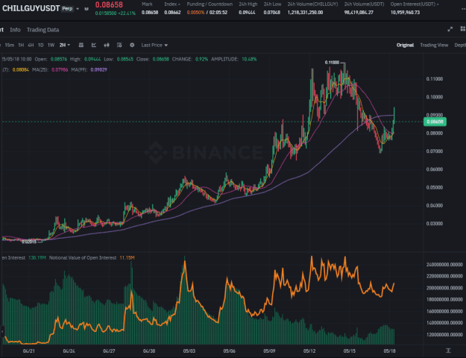Reset price axis icon at bottom right

pos(448,351)
